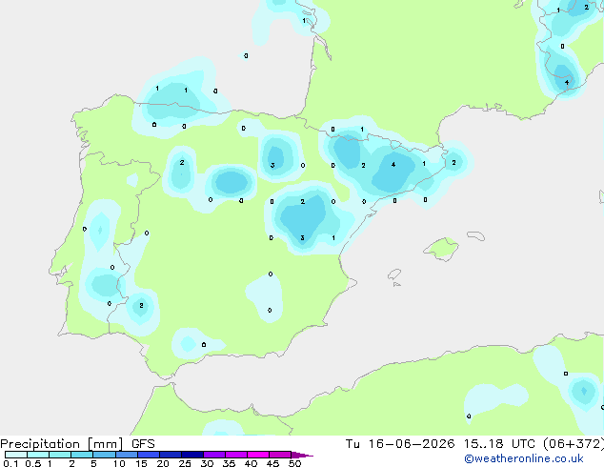Choose the 25–30 mm dark navy swatch
Screen dimensions: 604x467
click(192, 455)
